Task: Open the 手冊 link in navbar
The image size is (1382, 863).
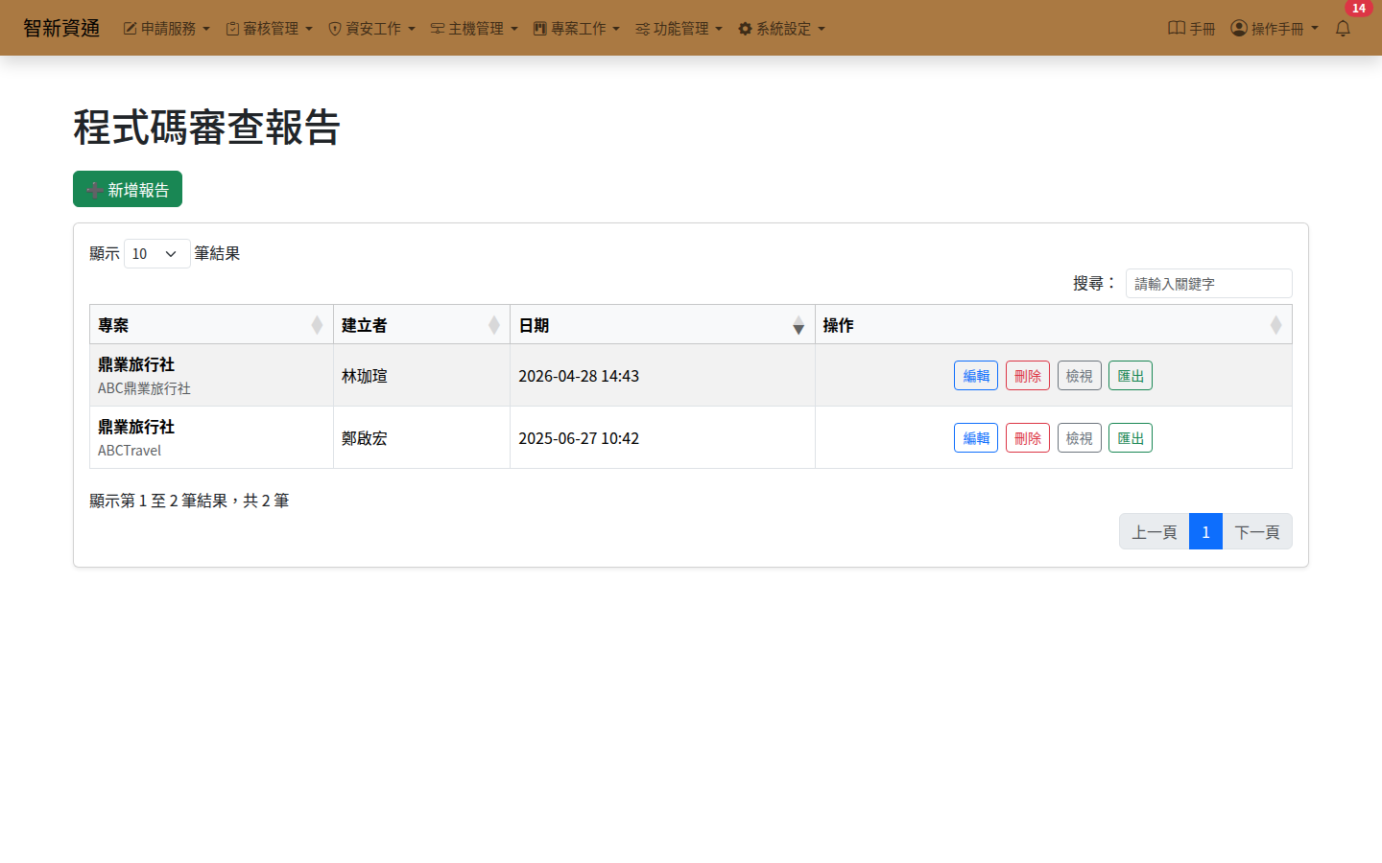Action: pyautogui.click(x=1191, y=29)
